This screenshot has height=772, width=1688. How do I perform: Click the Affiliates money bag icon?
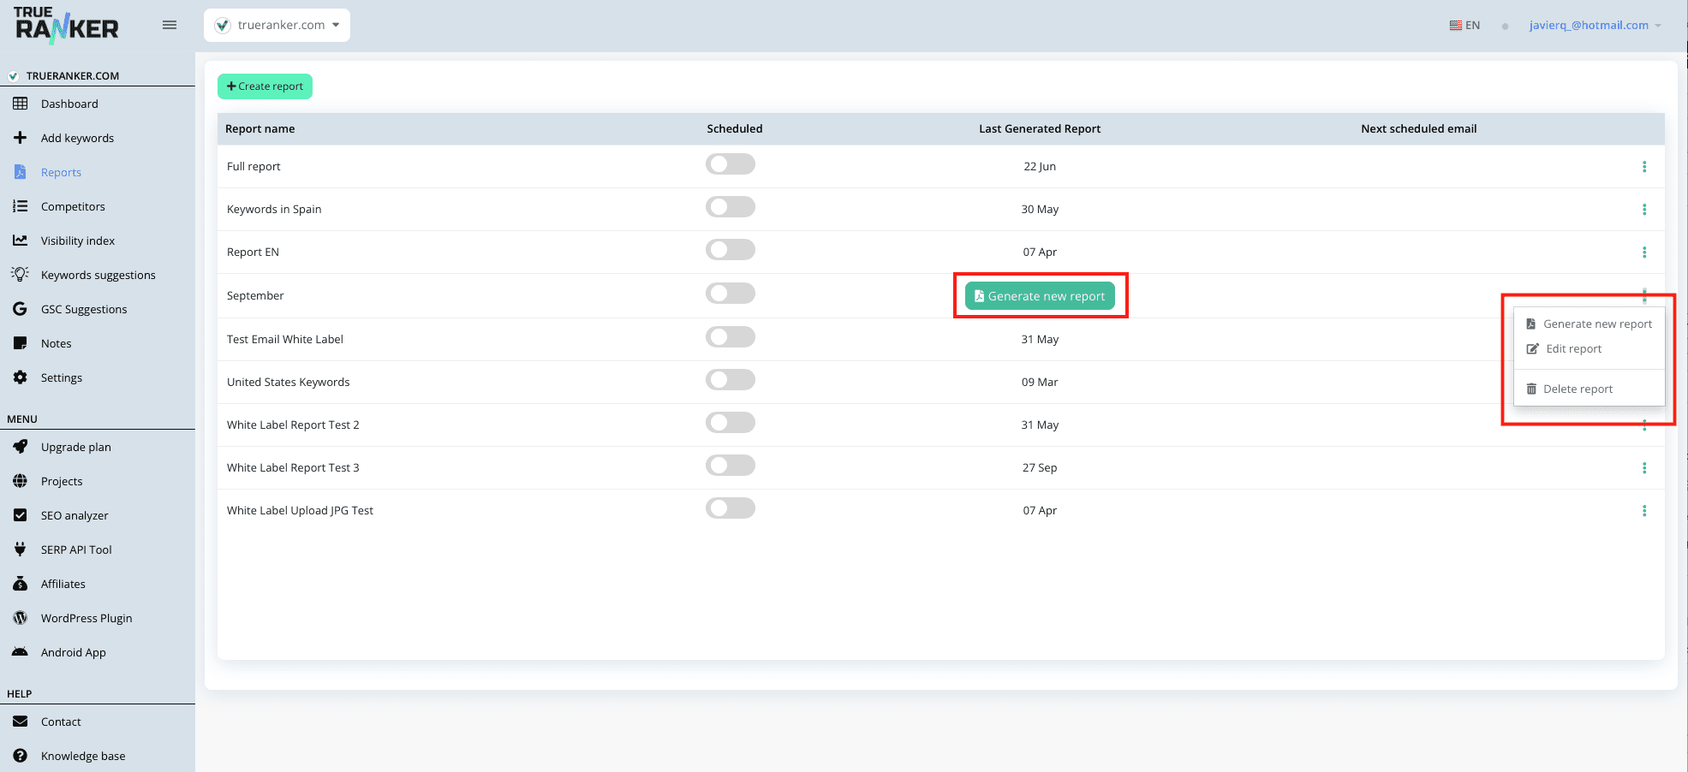coord(21,584)
